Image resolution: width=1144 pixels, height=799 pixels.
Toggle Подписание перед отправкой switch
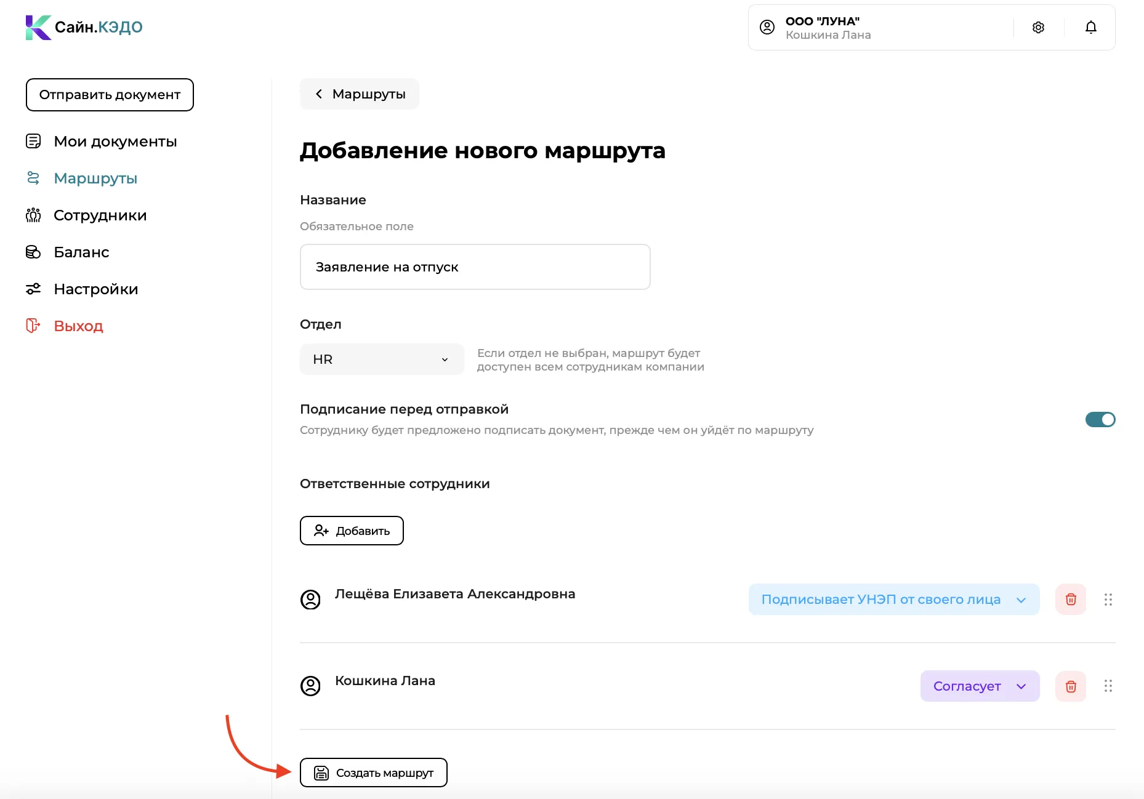tap(1100, 419)
